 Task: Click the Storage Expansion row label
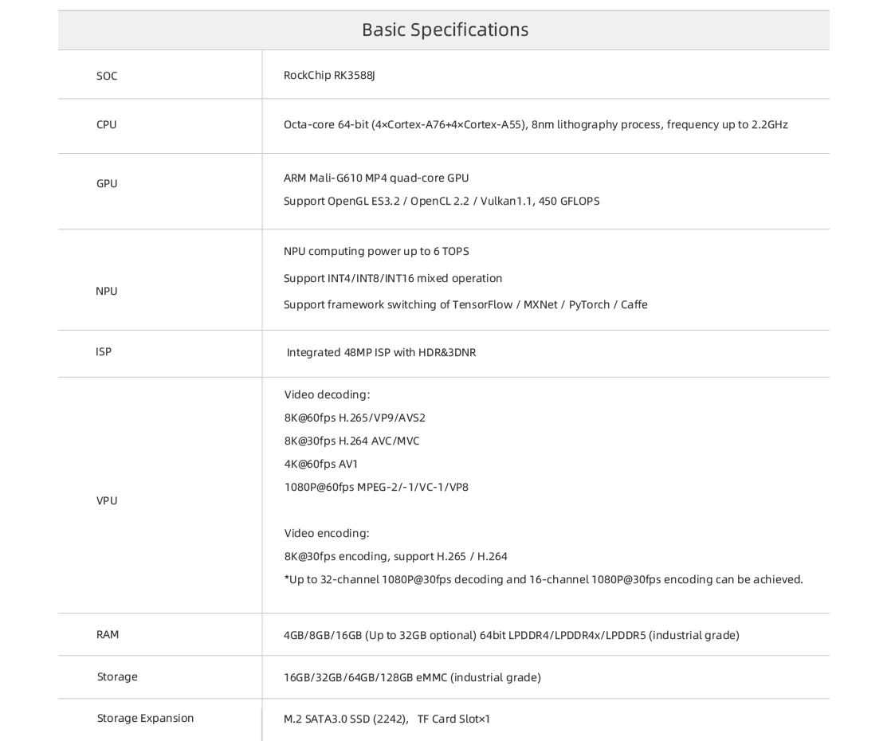145,719
